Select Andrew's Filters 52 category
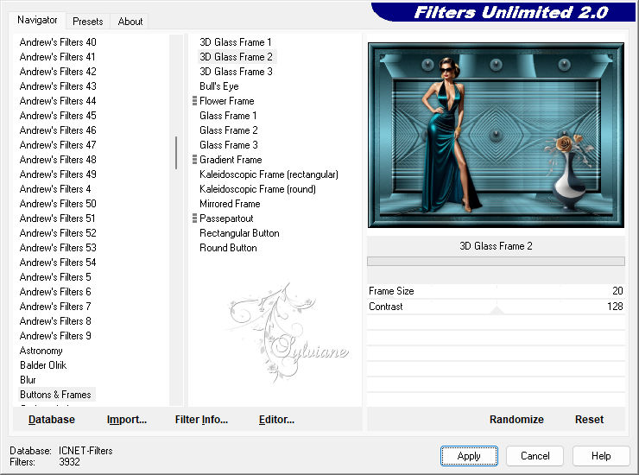The image size is (639, 475). point(58,233)
